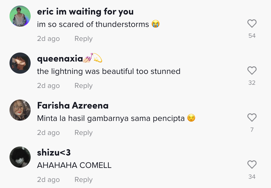Reply to the thunderstorms comment

(83, 39)
